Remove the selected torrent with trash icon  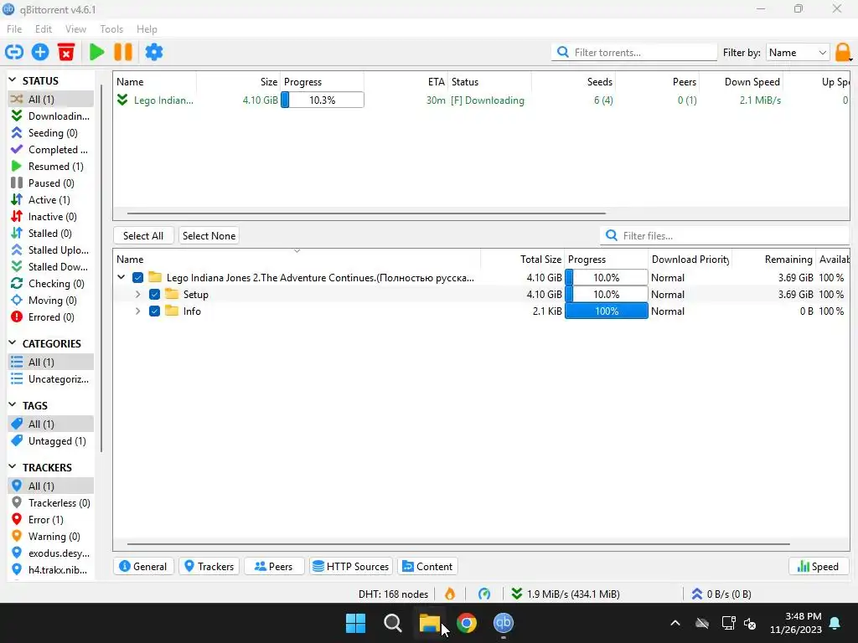point(66,52)
